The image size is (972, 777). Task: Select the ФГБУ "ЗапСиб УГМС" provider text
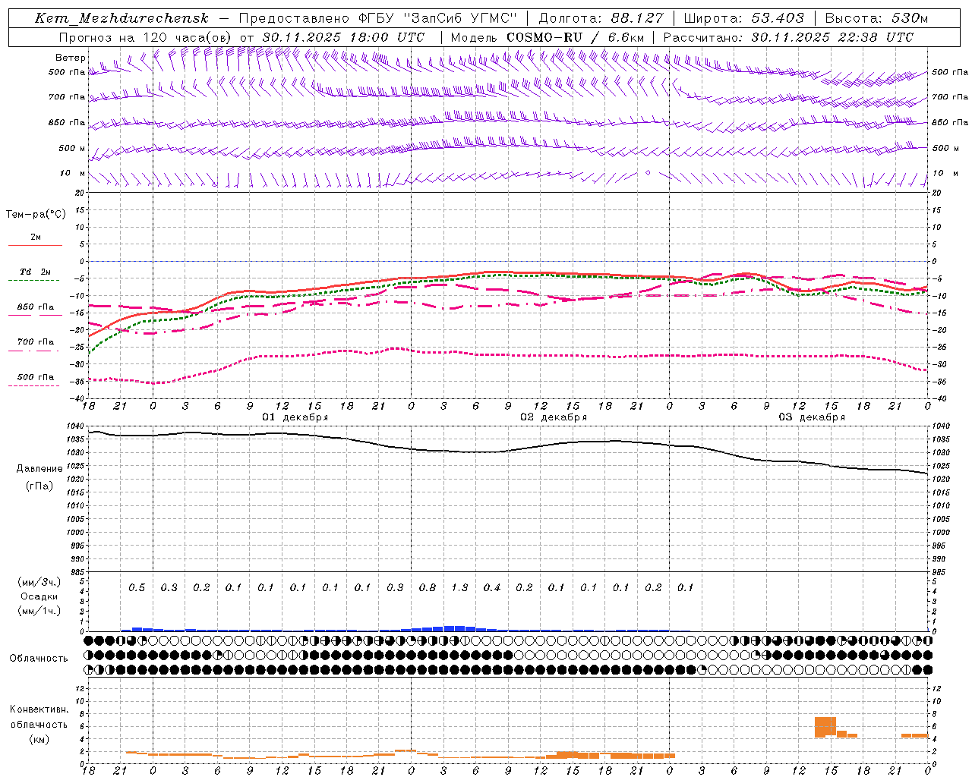[436, 18]
